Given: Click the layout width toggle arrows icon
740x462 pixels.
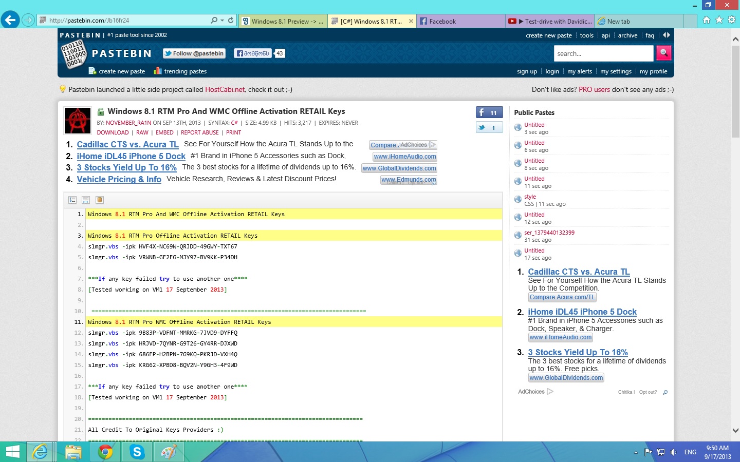Looking at the screenshot, I should [667, 35].
